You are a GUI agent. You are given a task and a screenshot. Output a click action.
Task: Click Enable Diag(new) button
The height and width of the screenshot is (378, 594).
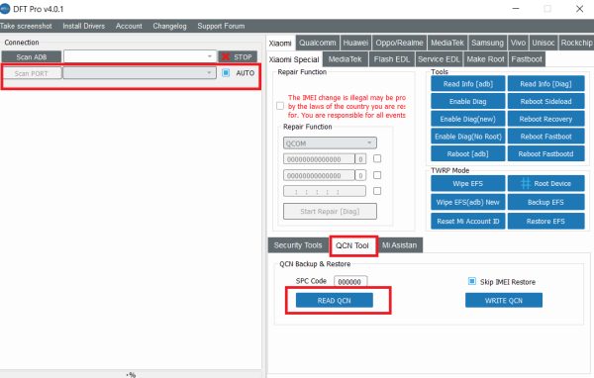click(468, 119)
